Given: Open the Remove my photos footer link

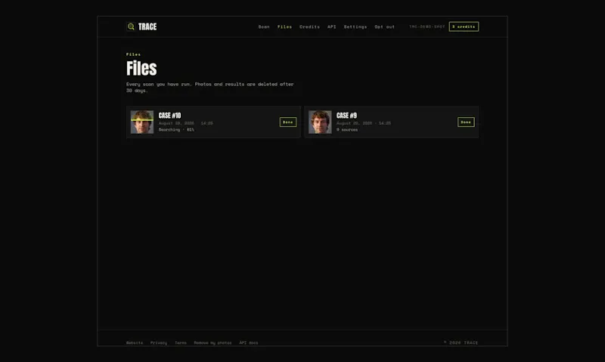Looking at the screenshot, I should (x=213, y=342).
